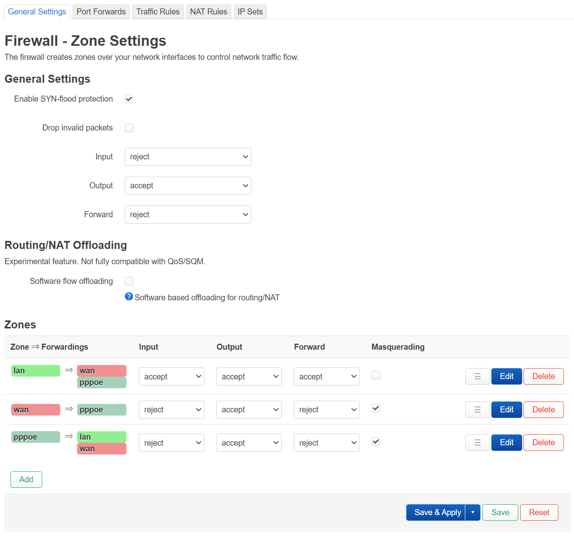Open the Save & Apply dropdown arrow
This screenshot has height=536, width=574.
click(472, 512)
